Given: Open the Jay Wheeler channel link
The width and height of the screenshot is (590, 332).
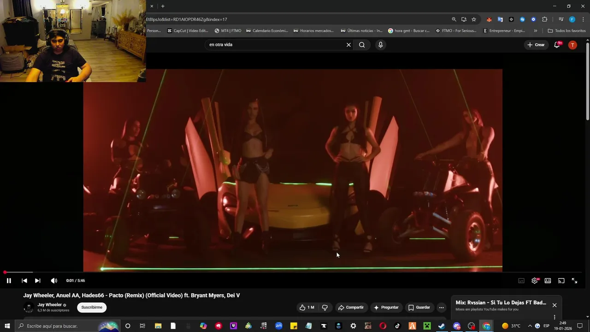Looking at the screenshot, I should click(49, 305).
